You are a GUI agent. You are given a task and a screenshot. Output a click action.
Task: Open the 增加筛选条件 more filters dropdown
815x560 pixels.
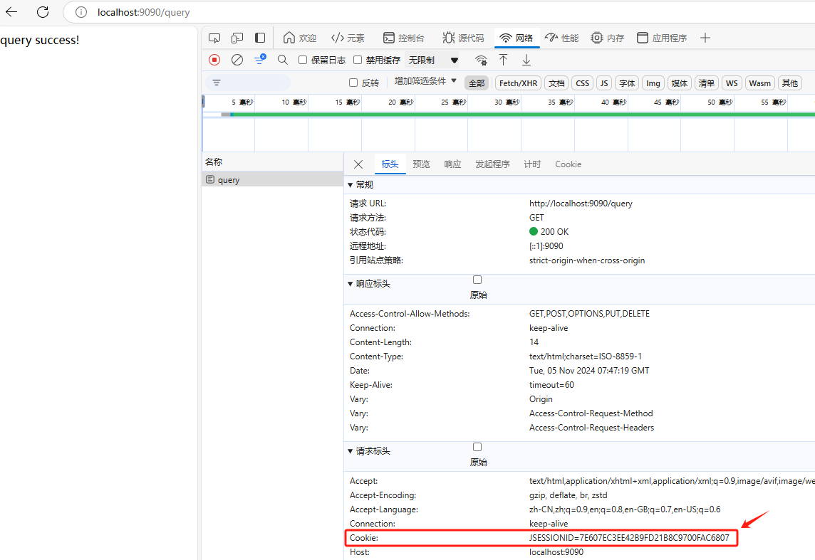[425, 81]
